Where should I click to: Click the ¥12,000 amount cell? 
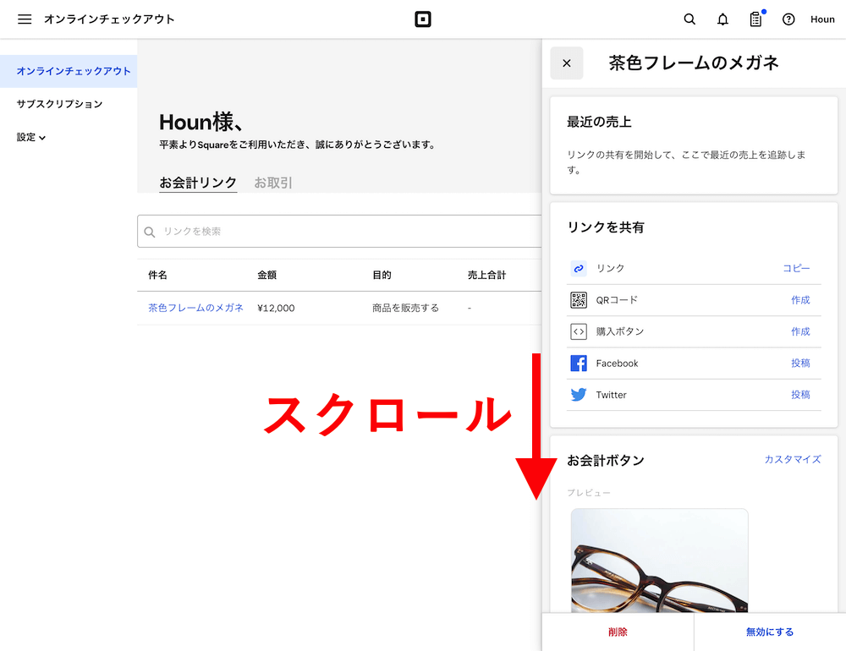[277, 308]
